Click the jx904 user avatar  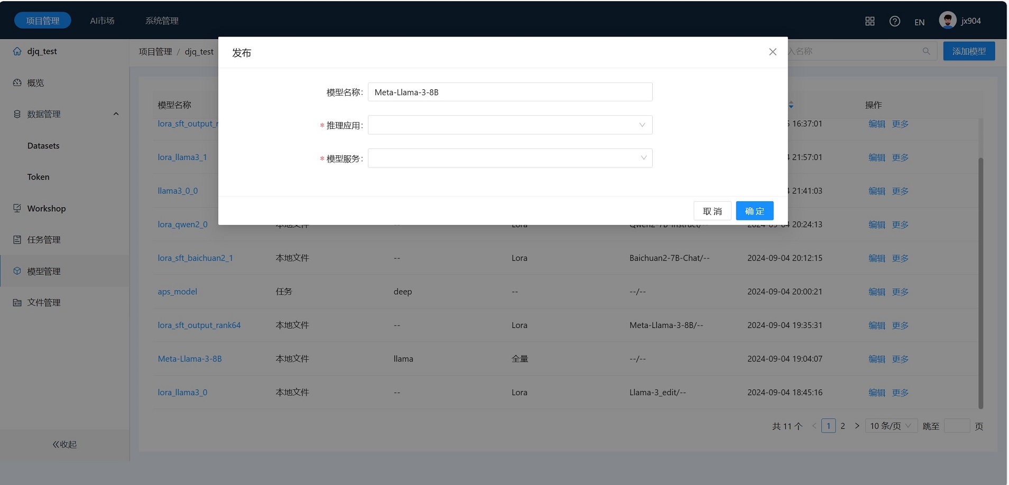tap(947, 20)
